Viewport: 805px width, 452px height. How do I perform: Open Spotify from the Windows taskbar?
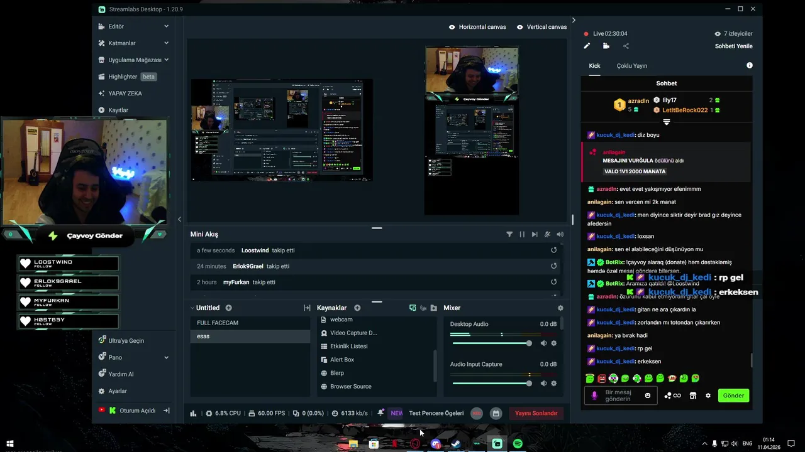(518, 444)
